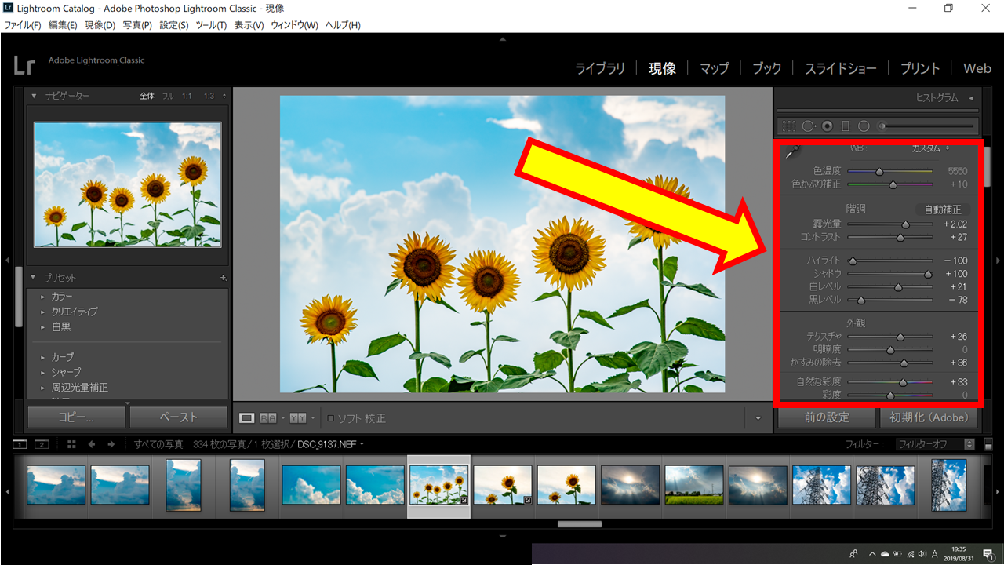This screenshot has height=565, width=1004.
Task: Pick the white balance eyedropper tool
Action: point(793,151)
